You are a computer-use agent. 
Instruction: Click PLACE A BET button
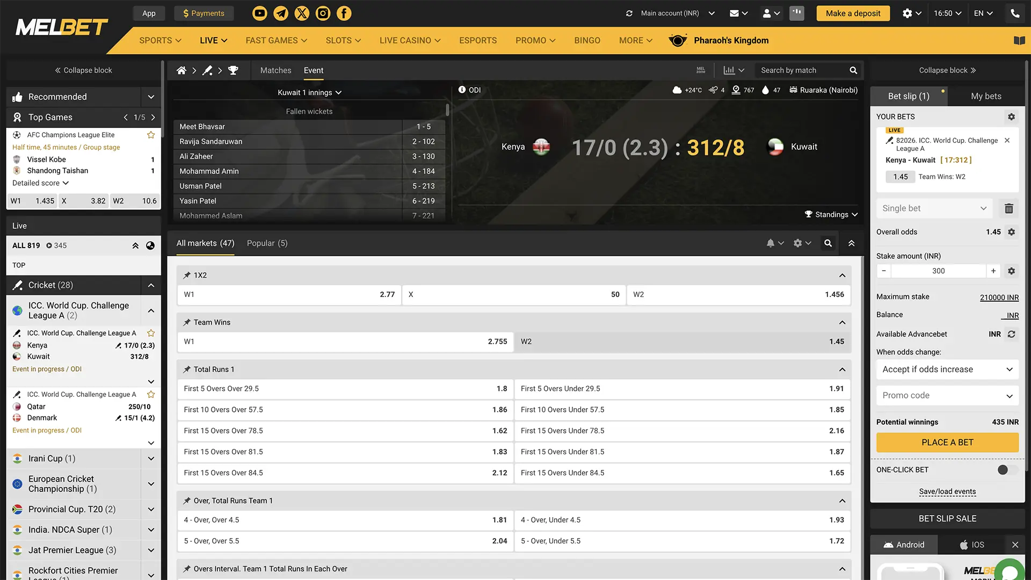pyautogui.click(x=947, y=443)
